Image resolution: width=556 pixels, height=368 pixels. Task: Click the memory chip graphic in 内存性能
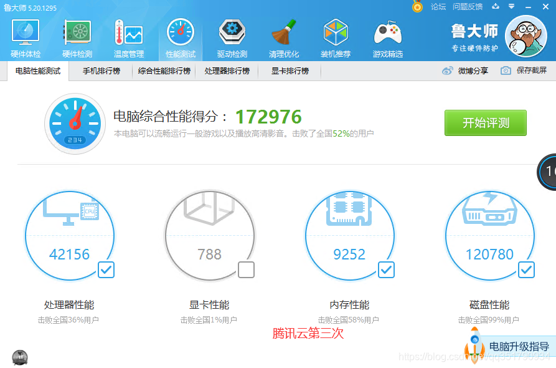click(x=349, y=210)
